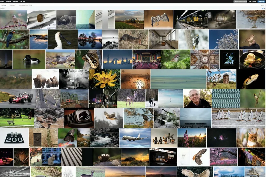Open the yellow flower photo

pos(105,79)
